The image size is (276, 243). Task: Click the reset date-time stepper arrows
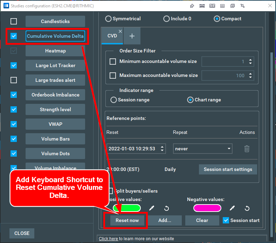pyautogui.click(x=162, y=149)
